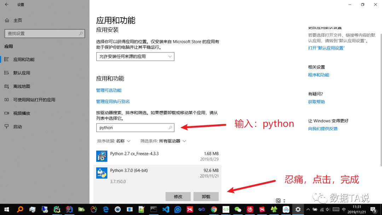Open the 排序依据: 名称 dropdown
Screen dimensions: 382x215
[114, 141]
